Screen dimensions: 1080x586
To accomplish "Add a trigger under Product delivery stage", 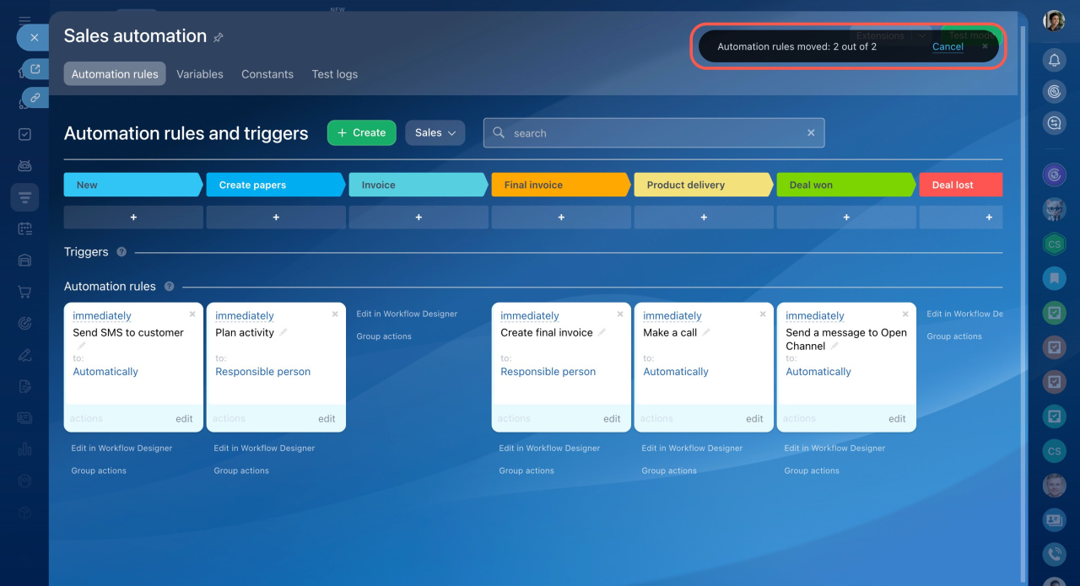I will [704, 218].
